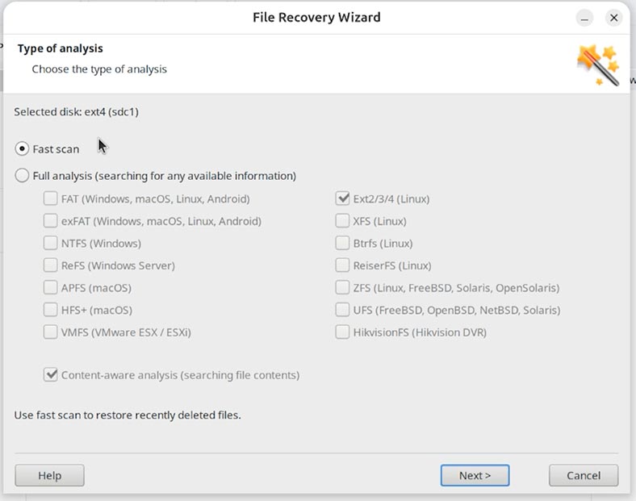Image resolution: width=636 pixels, height=501 pixels.
Task: Uncheck the Ext2/3/4 (Linux) checkbox
Action: pyautogui.click(x=342, y=198)
